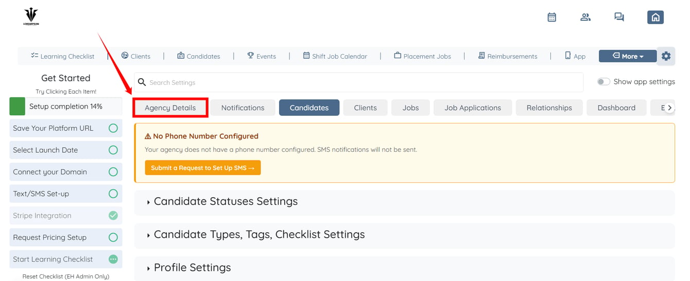Screen dimensions: 690x281
Task: Open App in the top navigation
Action: point(575,56)
